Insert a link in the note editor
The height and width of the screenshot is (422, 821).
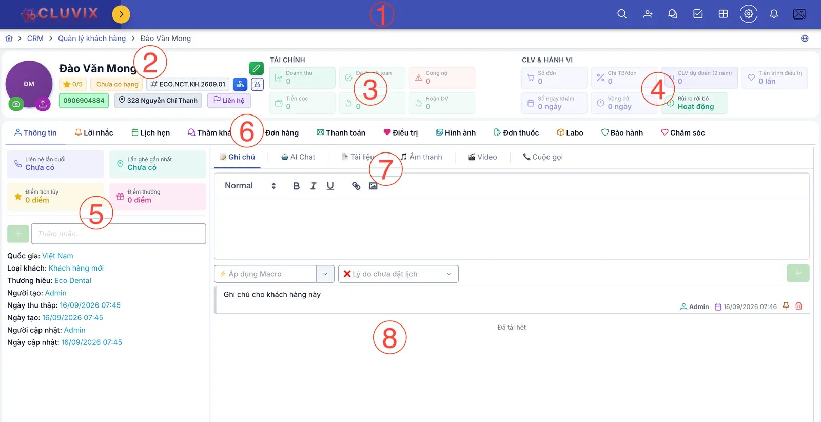click(x=356, y=186)
